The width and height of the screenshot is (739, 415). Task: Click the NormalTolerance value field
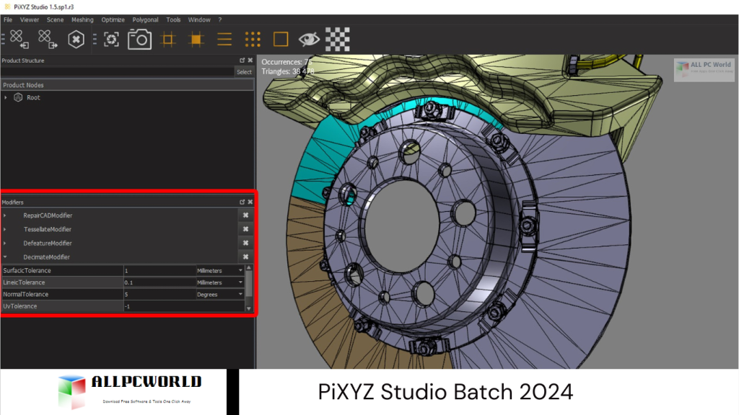coord(159,294)
